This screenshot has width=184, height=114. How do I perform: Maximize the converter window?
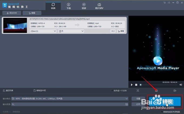[178, 3]
